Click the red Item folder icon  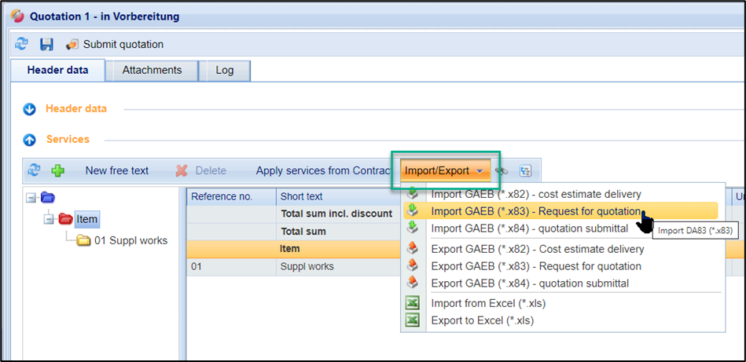[65, 219]
